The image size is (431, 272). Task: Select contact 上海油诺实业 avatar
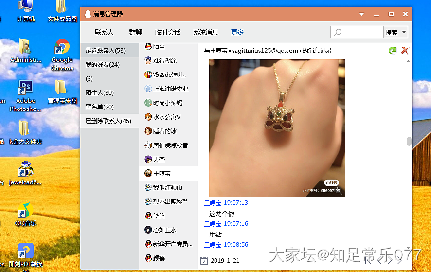148,89
